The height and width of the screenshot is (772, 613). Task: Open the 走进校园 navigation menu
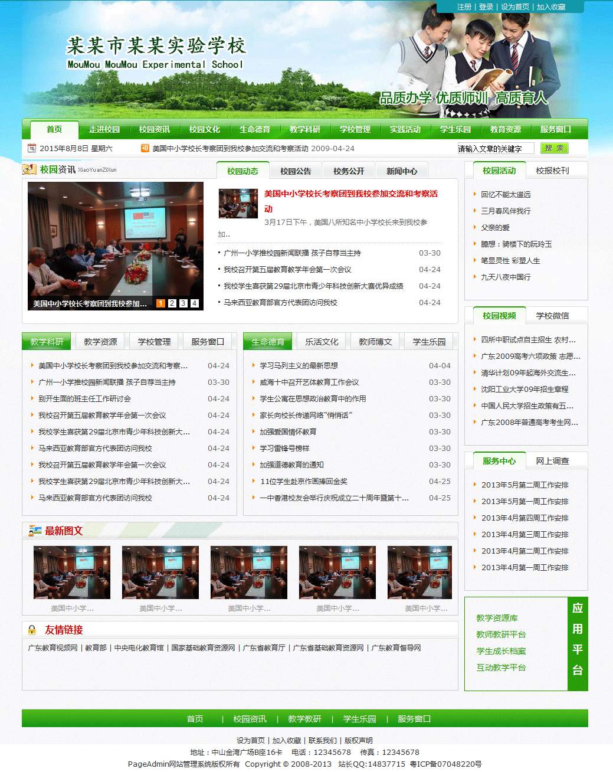click(104, 129)
